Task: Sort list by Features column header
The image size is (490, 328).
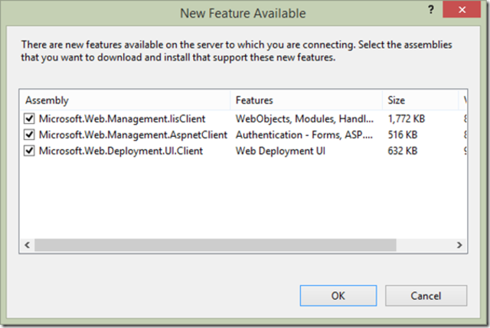Action: (x=306, y=100)
